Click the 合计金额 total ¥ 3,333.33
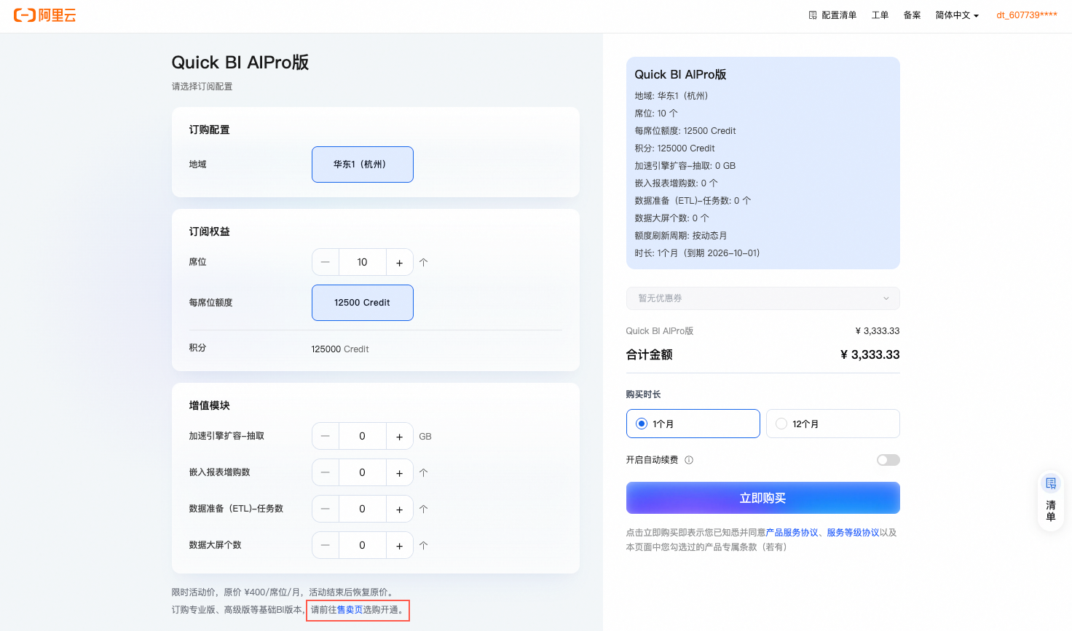Viewport: 1072px width, 631px height. click(x=870, y=355)
